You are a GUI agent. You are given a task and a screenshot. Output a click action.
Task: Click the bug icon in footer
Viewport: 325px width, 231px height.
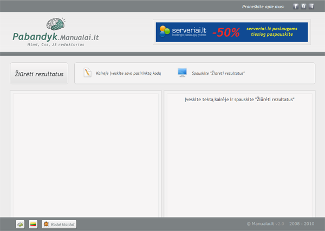point(47,224)
